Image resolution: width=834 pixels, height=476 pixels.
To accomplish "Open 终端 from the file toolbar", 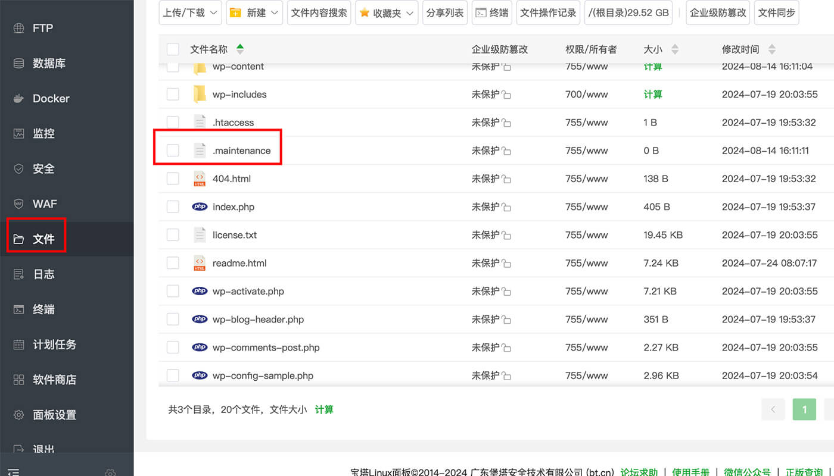I will coord(492,12).
